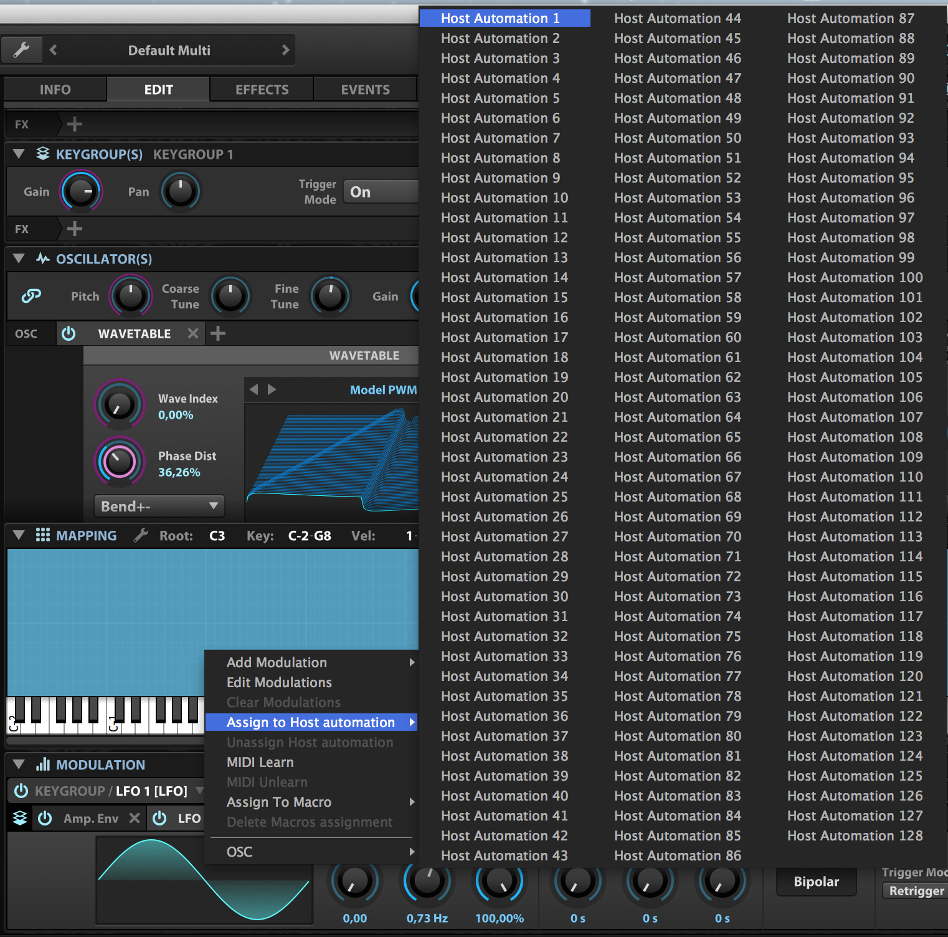Image resolution: width=948 pixels, height=937 pixels.
Task: Click the Default Multi preset name
Action: (169, 50)
